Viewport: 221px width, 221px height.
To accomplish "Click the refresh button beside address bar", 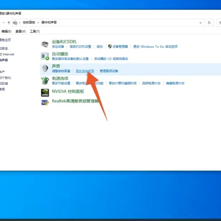I will (x=209, y=23).
